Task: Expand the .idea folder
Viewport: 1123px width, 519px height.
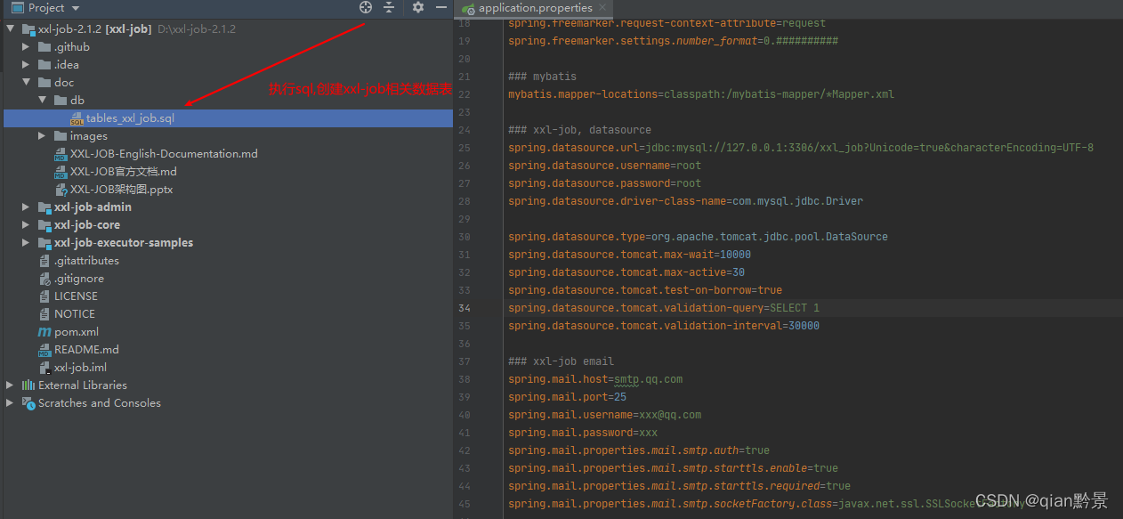Action: coord(27,65)
